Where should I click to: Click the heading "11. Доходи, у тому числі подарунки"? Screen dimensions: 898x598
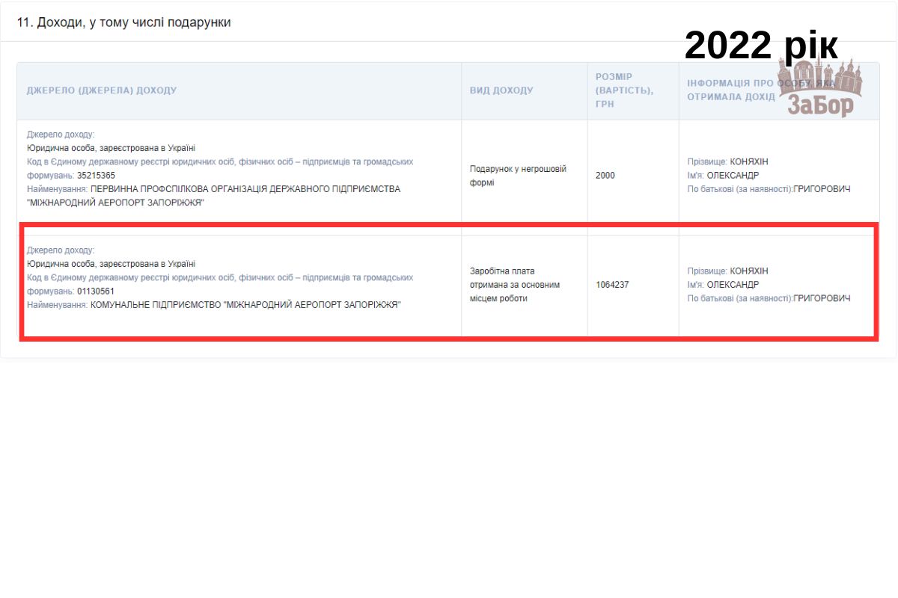(x=124, y=22)
